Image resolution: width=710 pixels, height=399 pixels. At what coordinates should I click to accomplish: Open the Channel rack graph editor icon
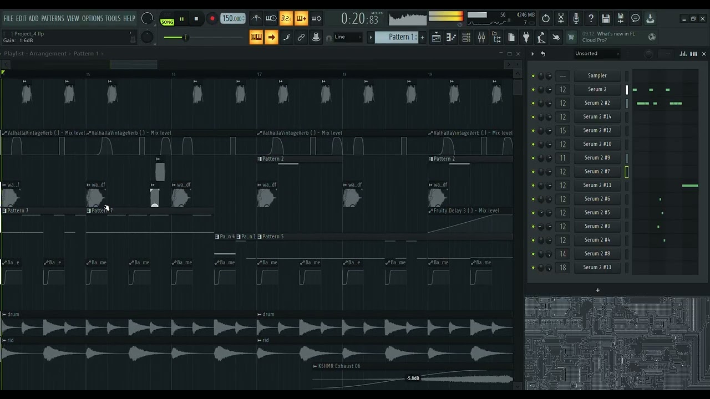pos(683,54)
